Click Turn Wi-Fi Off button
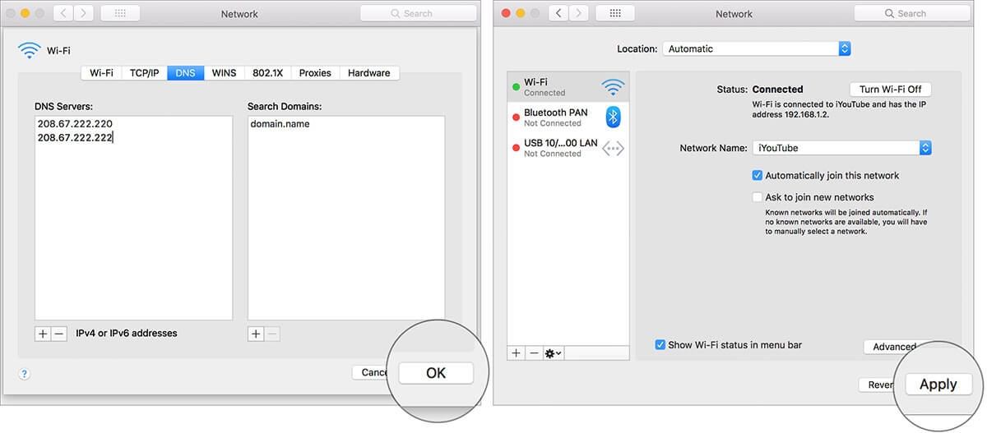The image size is (987, 433). pyautogui.click(x=891, y=89)
